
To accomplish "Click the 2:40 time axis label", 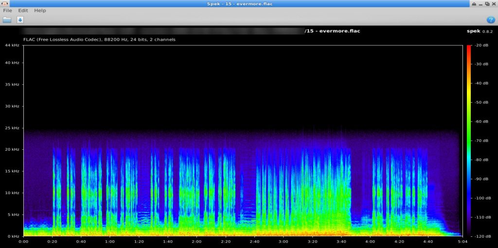I will (x=254, y=241).
